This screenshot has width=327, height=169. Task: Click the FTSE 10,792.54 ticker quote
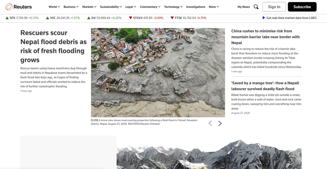click(189, 18)
